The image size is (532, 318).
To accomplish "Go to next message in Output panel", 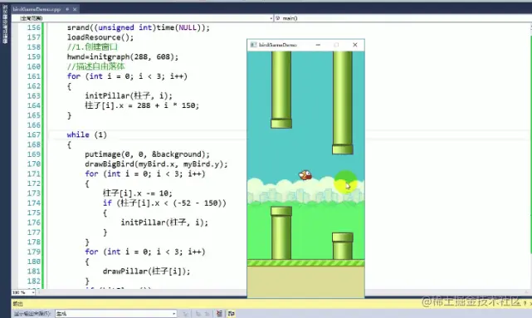I will coord(207,314).
